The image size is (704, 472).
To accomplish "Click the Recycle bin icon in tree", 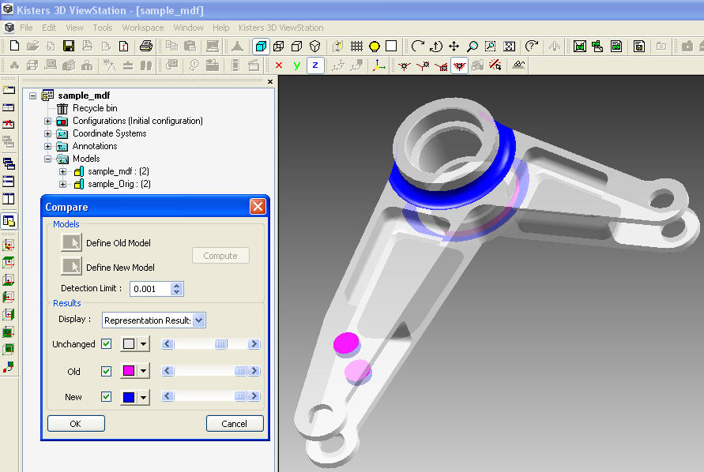I will tap(62, 108).
